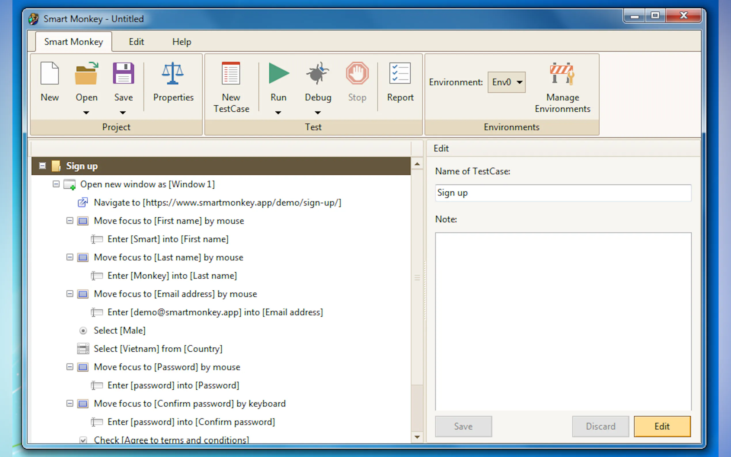The image size is (731, 457).
Task: Open the Environment Env0 combo box
Action: point(507,82)
